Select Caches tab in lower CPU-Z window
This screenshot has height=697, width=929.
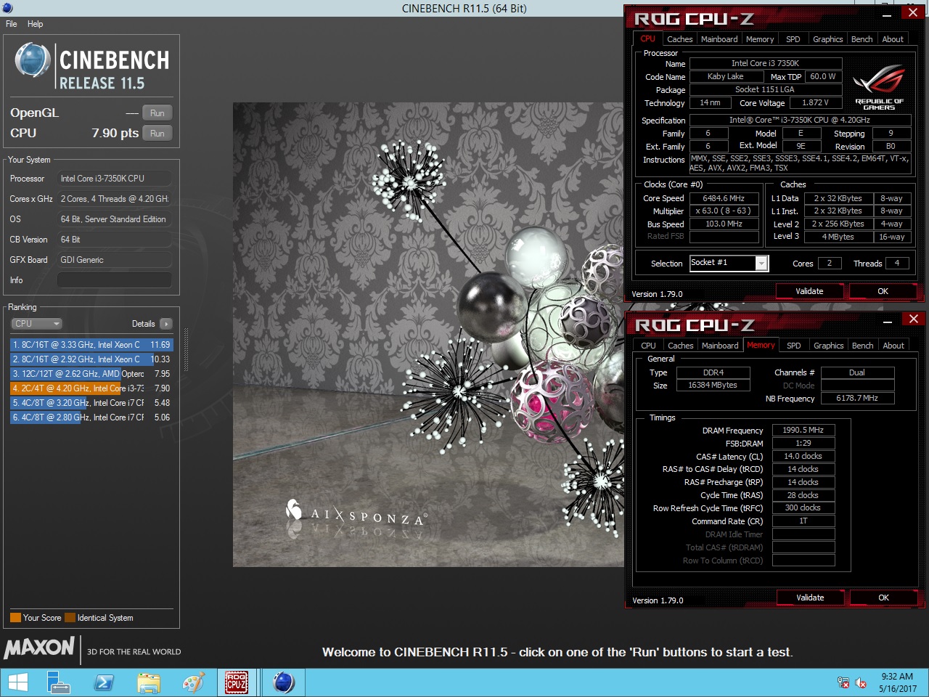tap(680, 346)
